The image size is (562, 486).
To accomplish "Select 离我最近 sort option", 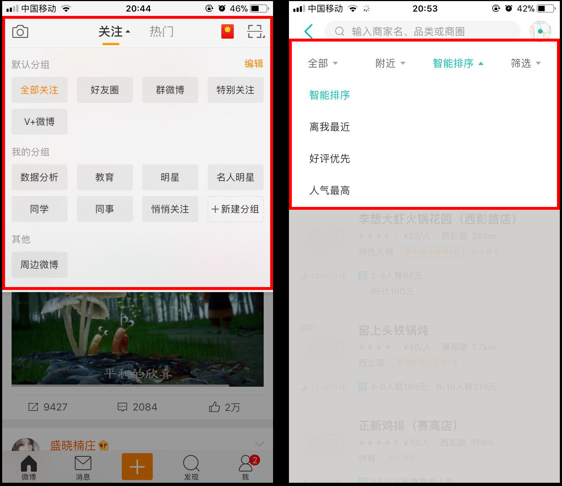I will (329, 127).
